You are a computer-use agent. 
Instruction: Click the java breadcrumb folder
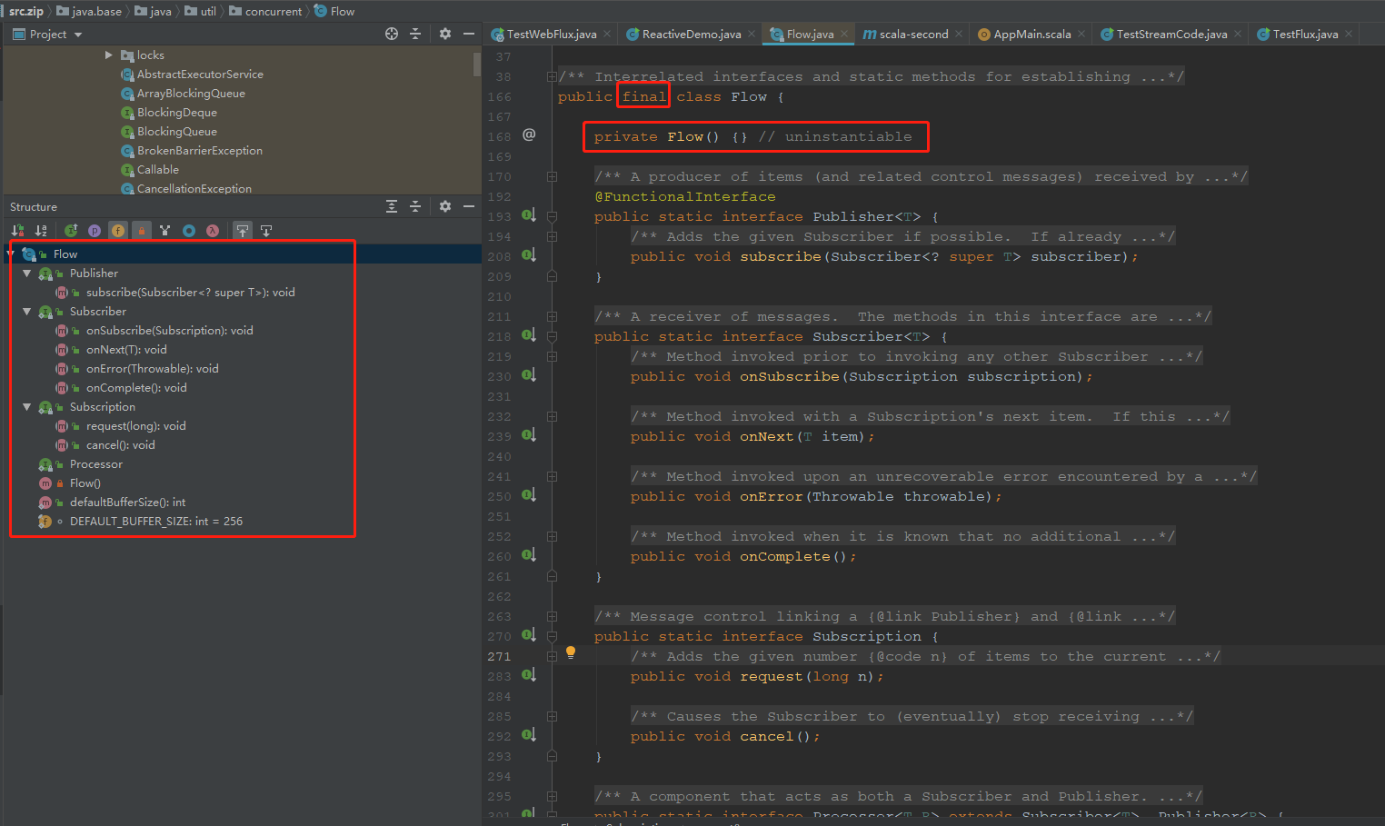pyautogui.click(x=153, y=11)
